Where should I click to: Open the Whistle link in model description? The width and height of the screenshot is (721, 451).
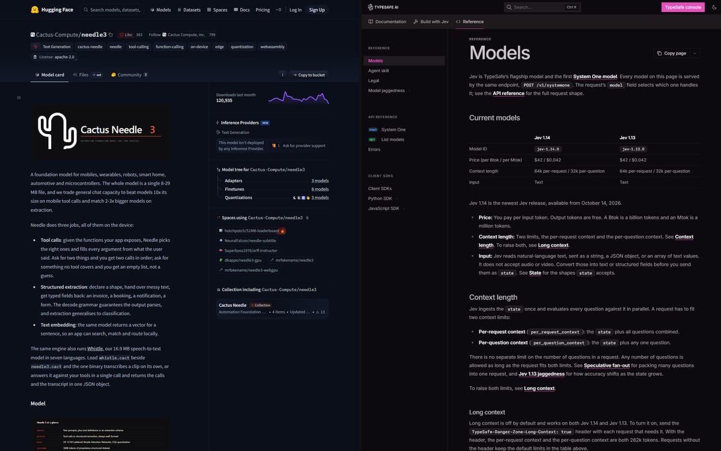pos(95,349)
